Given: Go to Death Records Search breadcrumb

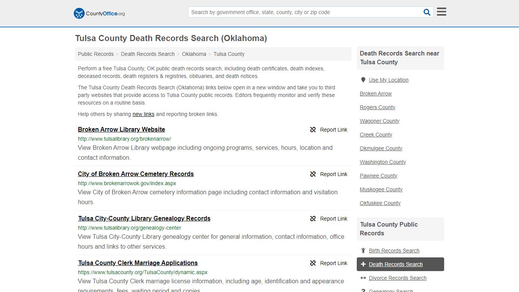Looking at the screenshot, I should [x=148, y=54].
